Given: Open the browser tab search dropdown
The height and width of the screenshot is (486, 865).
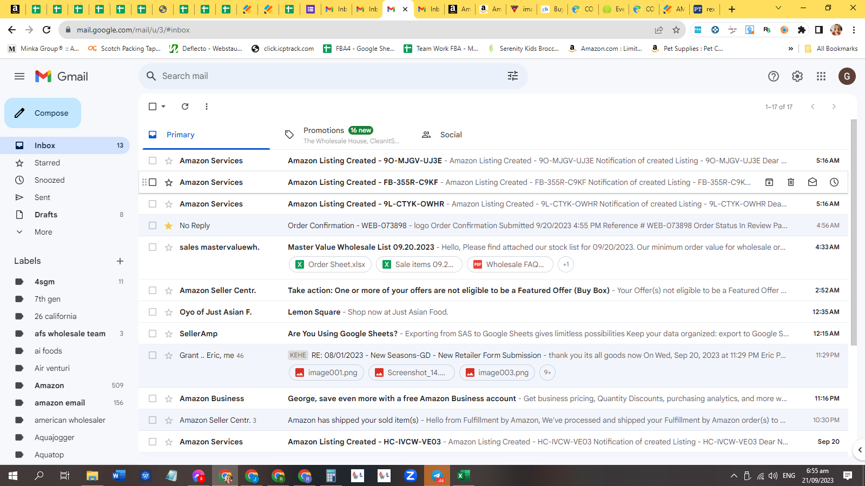Looking at the screenshot, I should tap(778, 9).
